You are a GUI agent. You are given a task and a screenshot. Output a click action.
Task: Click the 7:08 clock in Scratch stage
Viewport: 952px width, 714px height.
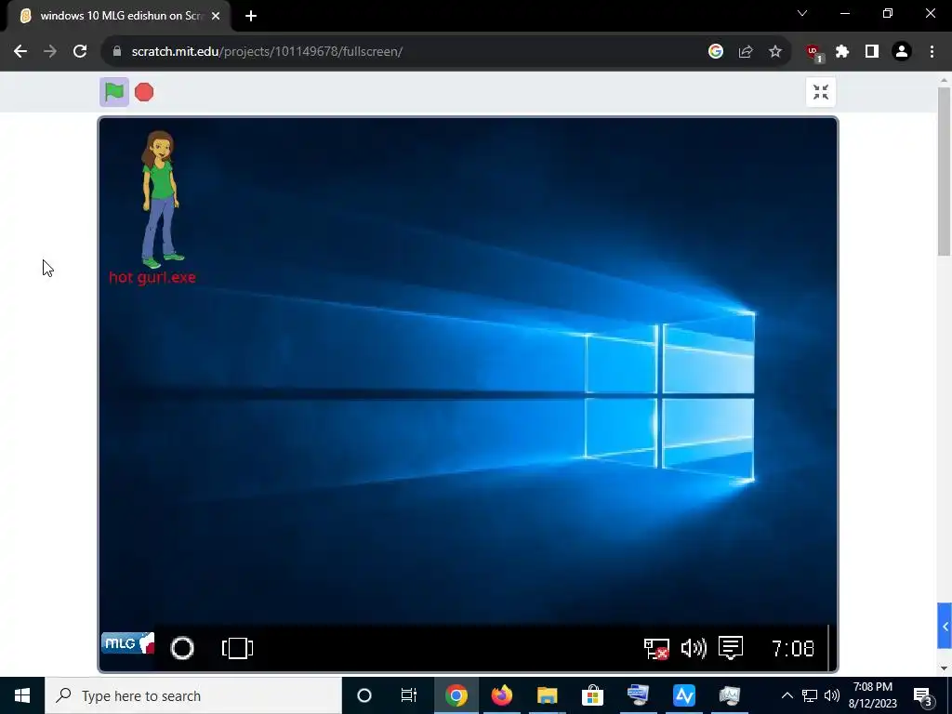pos(792,648)
